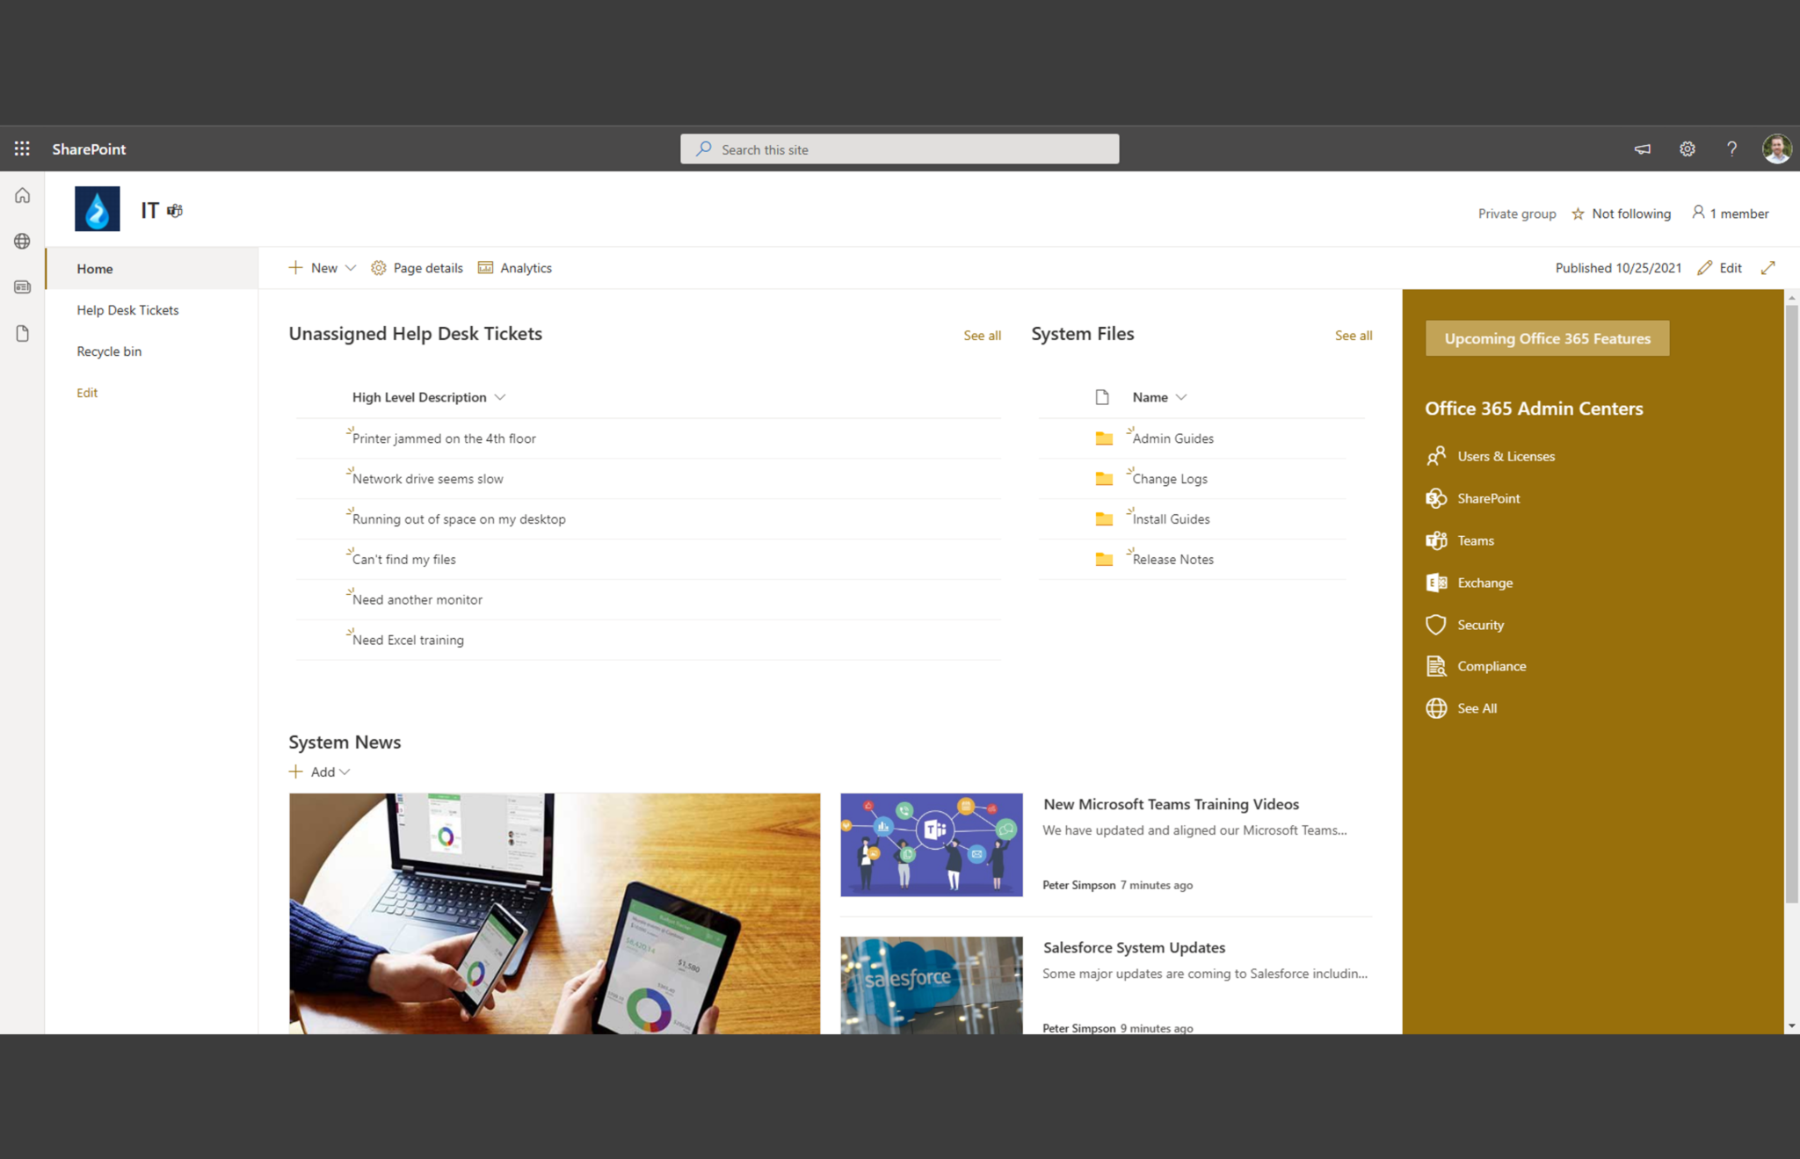Viewport: 1800px width, 1159px height.
Task: Open the Teams admin center
Action: pyautogui.click(x=1475, y=540)
